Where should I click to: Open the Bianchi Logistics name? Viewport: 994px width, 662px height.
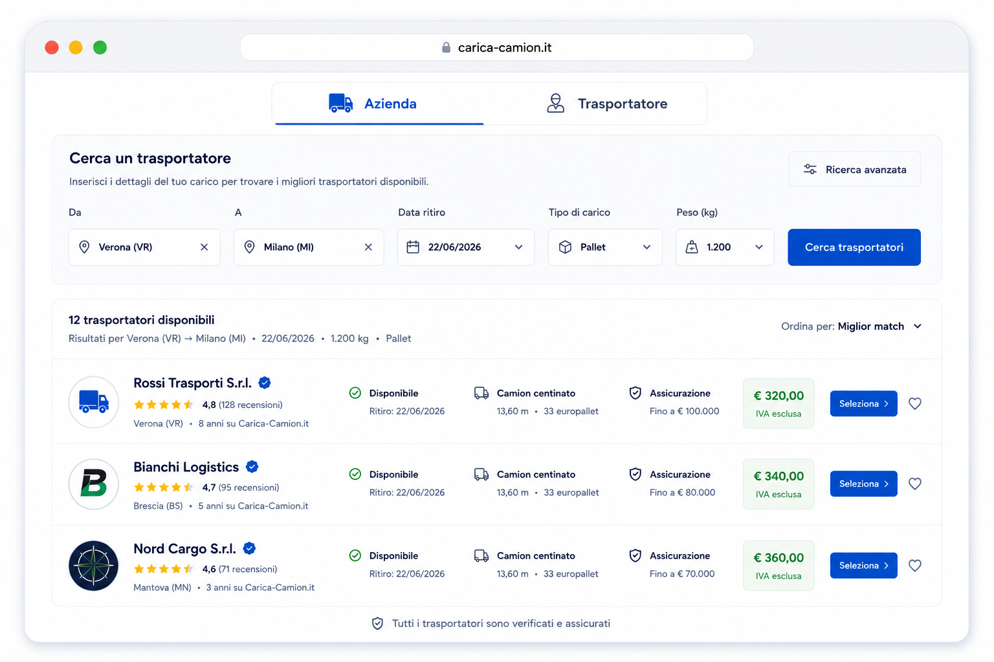click(186, 467)
